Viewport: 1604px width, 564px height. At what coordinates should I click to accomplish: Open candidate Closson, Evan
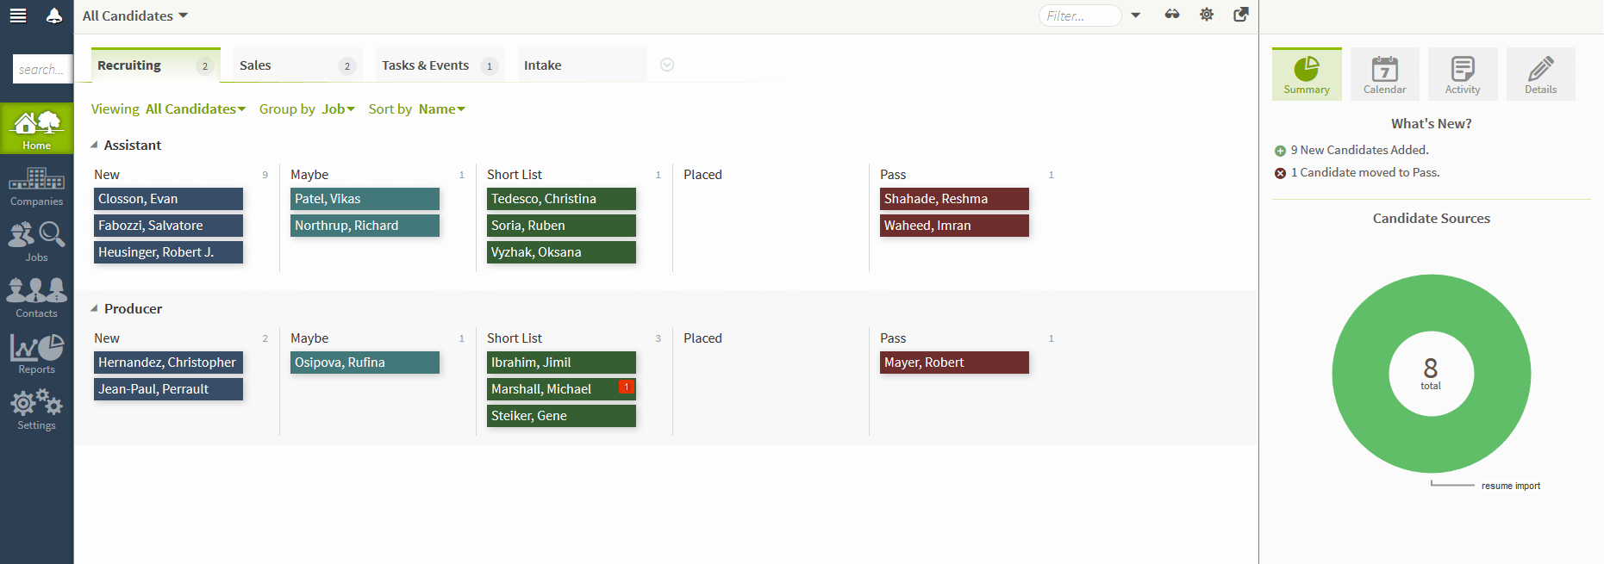pos(168,199)
